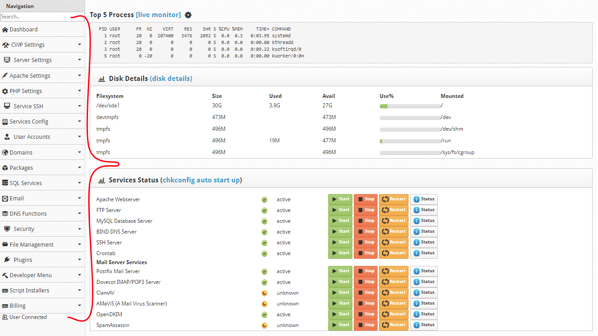The width and height of the screenshot is (598, 336).
Task: Click the /run usage progress bar
Action: (x=410, y=141)
